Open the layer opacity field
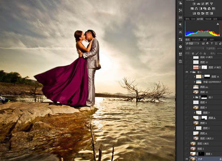This screenshot has height=161, width=222. [219, 48]
